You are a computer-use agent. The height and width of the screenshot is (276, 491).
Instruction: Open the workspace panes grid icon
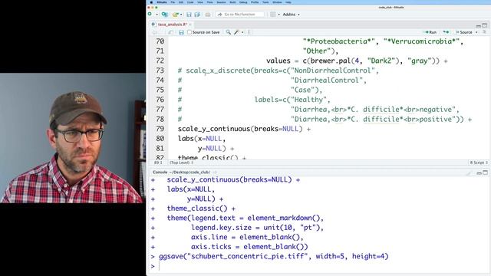273,15
